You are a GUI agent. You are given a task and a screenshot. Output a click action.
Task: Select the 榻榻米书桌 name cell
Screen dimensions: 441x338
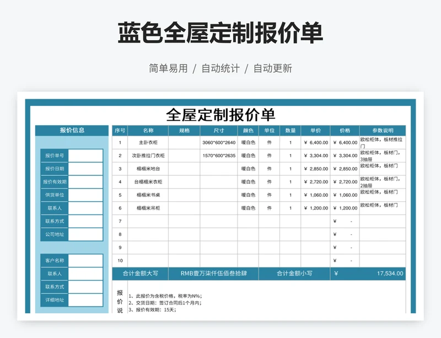click(148, 195)
